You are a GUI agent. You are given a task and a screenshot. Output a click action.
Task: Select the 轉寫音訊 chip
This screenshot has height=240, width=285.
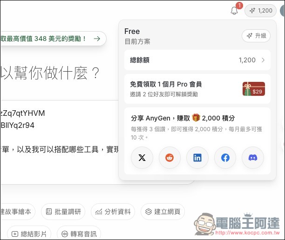[x=79, y=233]
